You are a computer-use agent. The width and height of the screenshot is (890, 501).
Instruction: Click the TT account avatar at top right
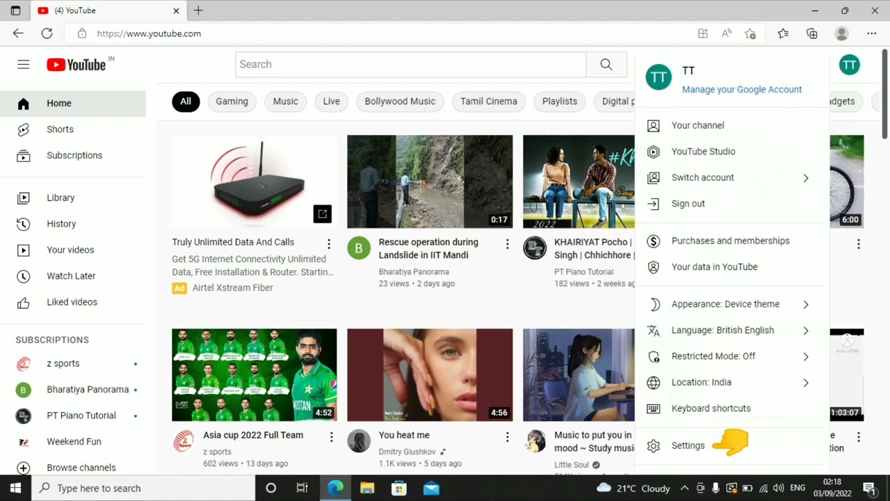coord(849,65)
